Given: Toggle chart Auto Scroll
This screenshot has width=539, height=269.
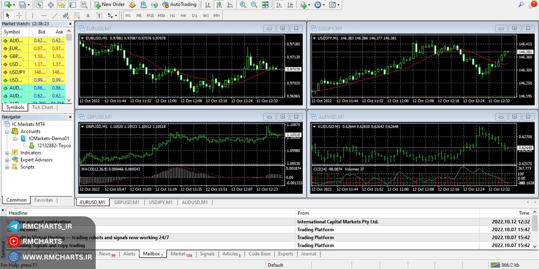Looking at the screenshot, I should pyautogui.click(x=279, y=5).
